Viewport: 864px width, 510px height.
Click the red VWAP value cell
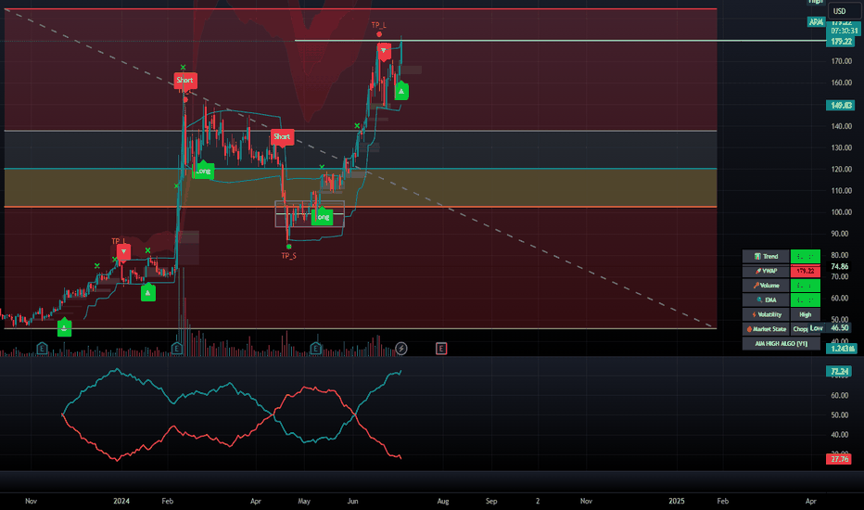pos(805,272)
